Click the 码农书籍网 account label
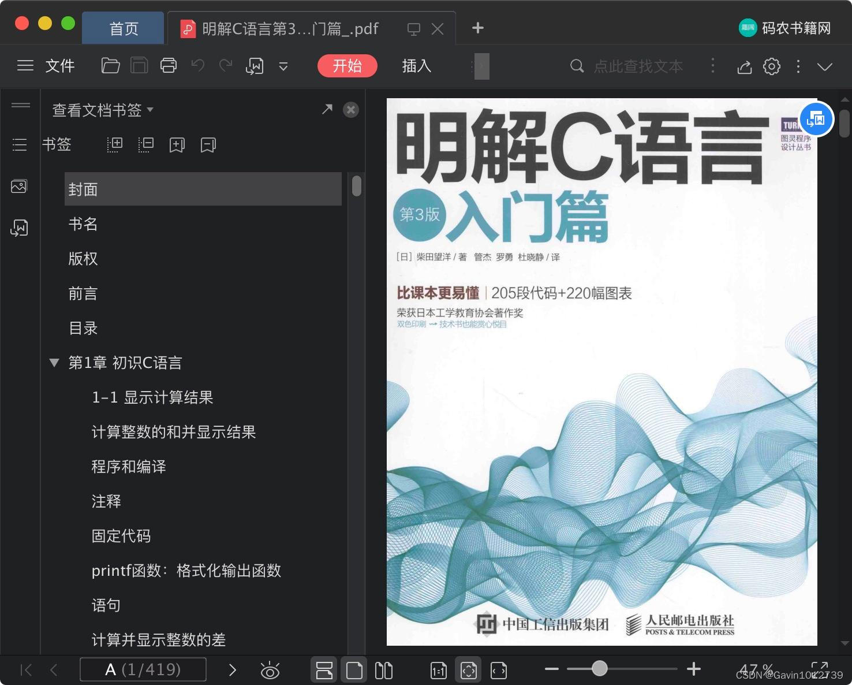Screen dimensions: 852x685 tap(797, 28)
